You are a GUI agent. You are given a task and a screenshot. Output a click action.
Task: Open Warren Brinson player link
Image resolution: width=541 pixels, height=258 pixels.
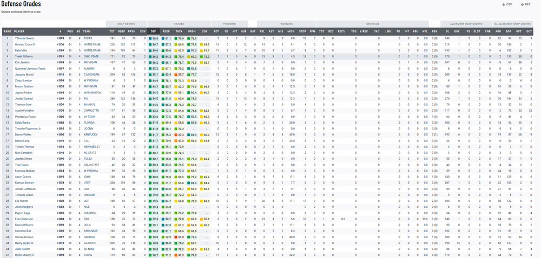24,237
